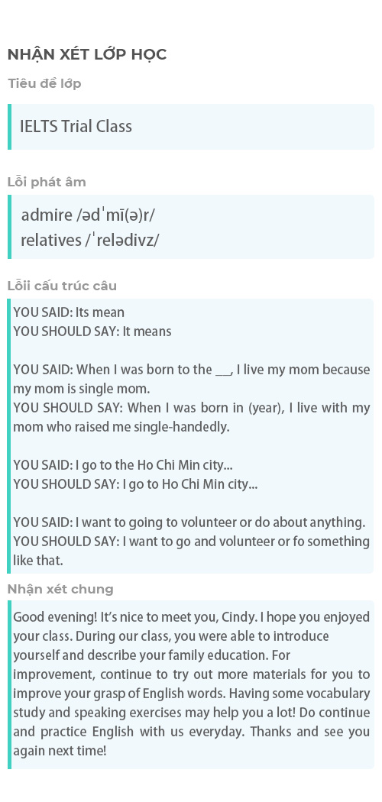Click the 'I want to go and volunteer' correction

191,551
